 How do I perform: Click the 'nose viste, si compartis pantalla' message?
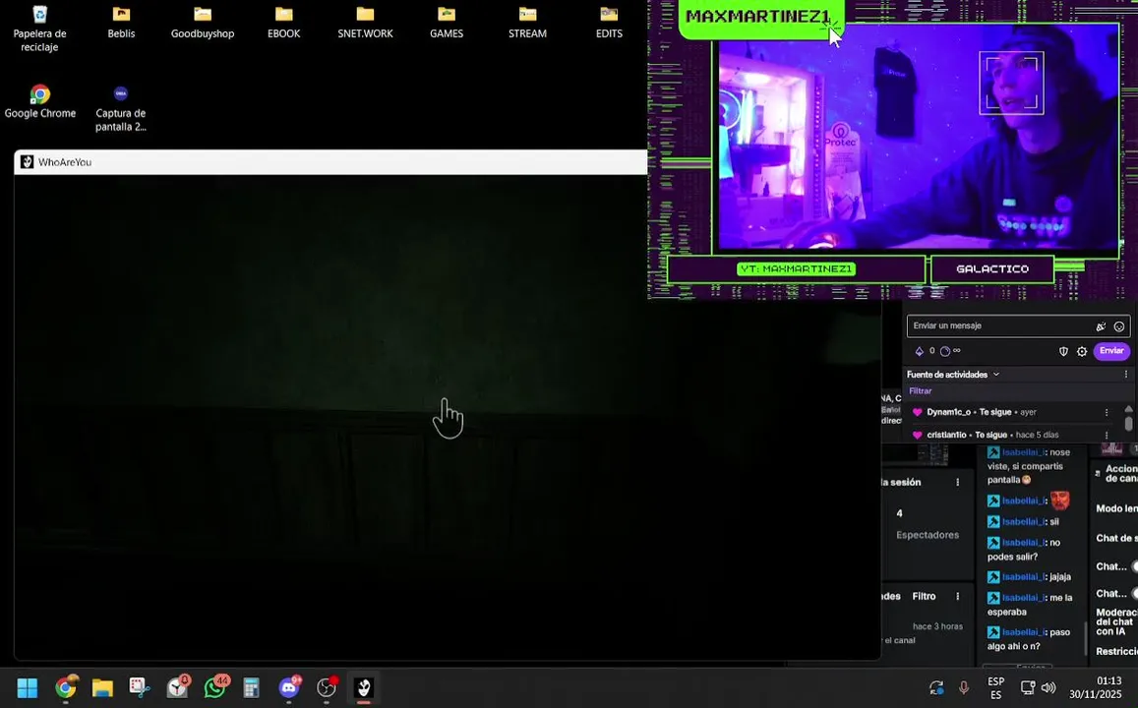[x=1029, y=466]
